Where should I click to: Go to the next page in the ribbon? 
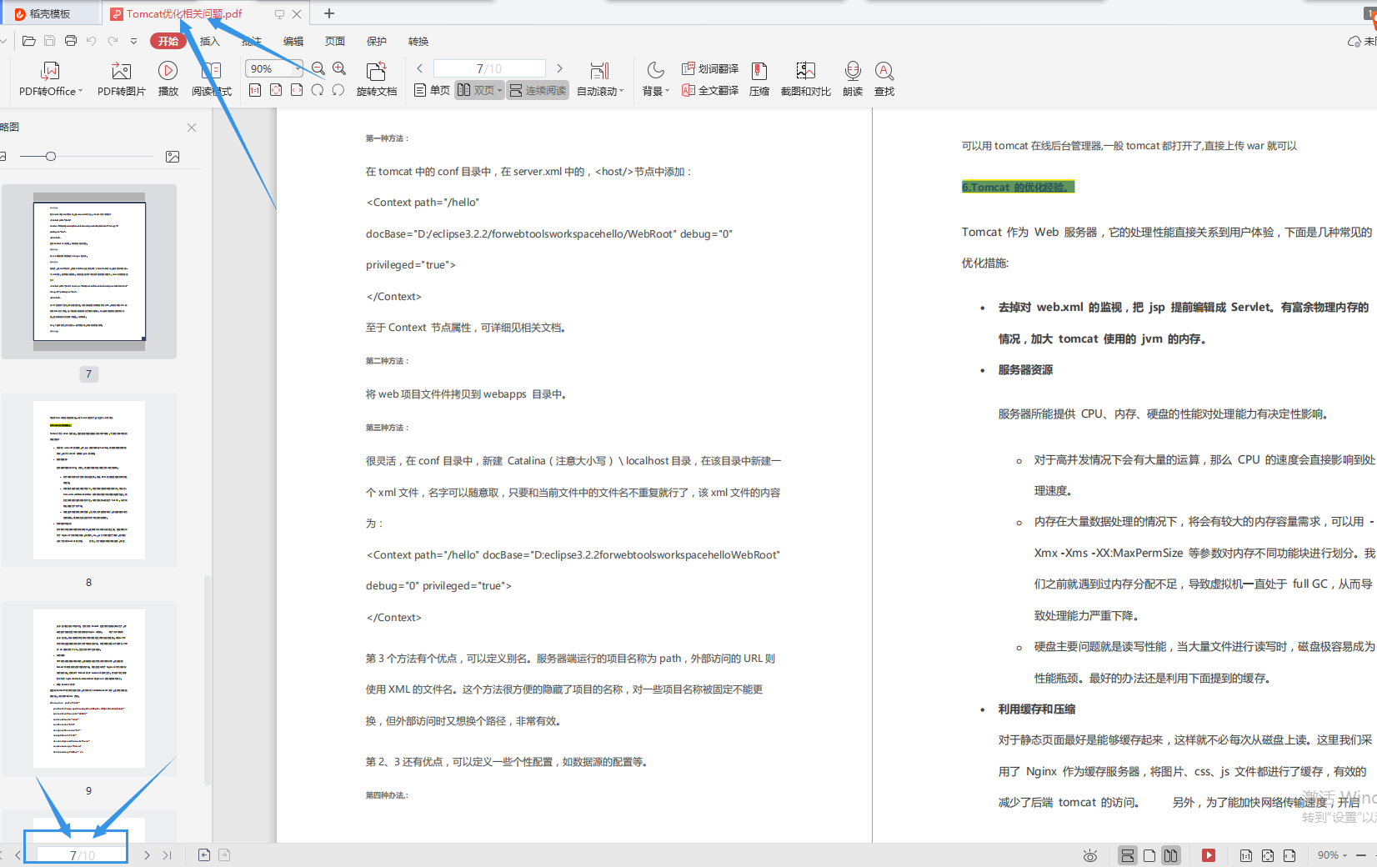click(x=559, y=68)
